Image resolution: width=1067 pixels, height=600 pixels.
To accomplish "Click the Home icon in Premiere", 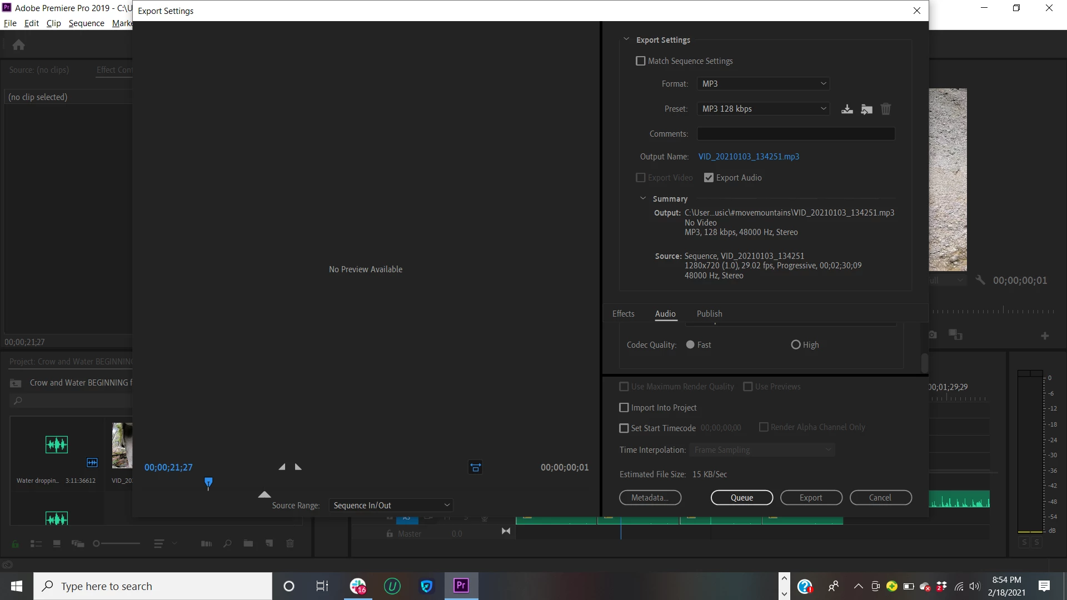I will click(18, 45).
